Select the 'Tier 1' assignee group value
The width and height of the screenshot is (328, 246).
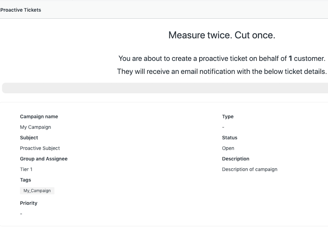(26, 169)
